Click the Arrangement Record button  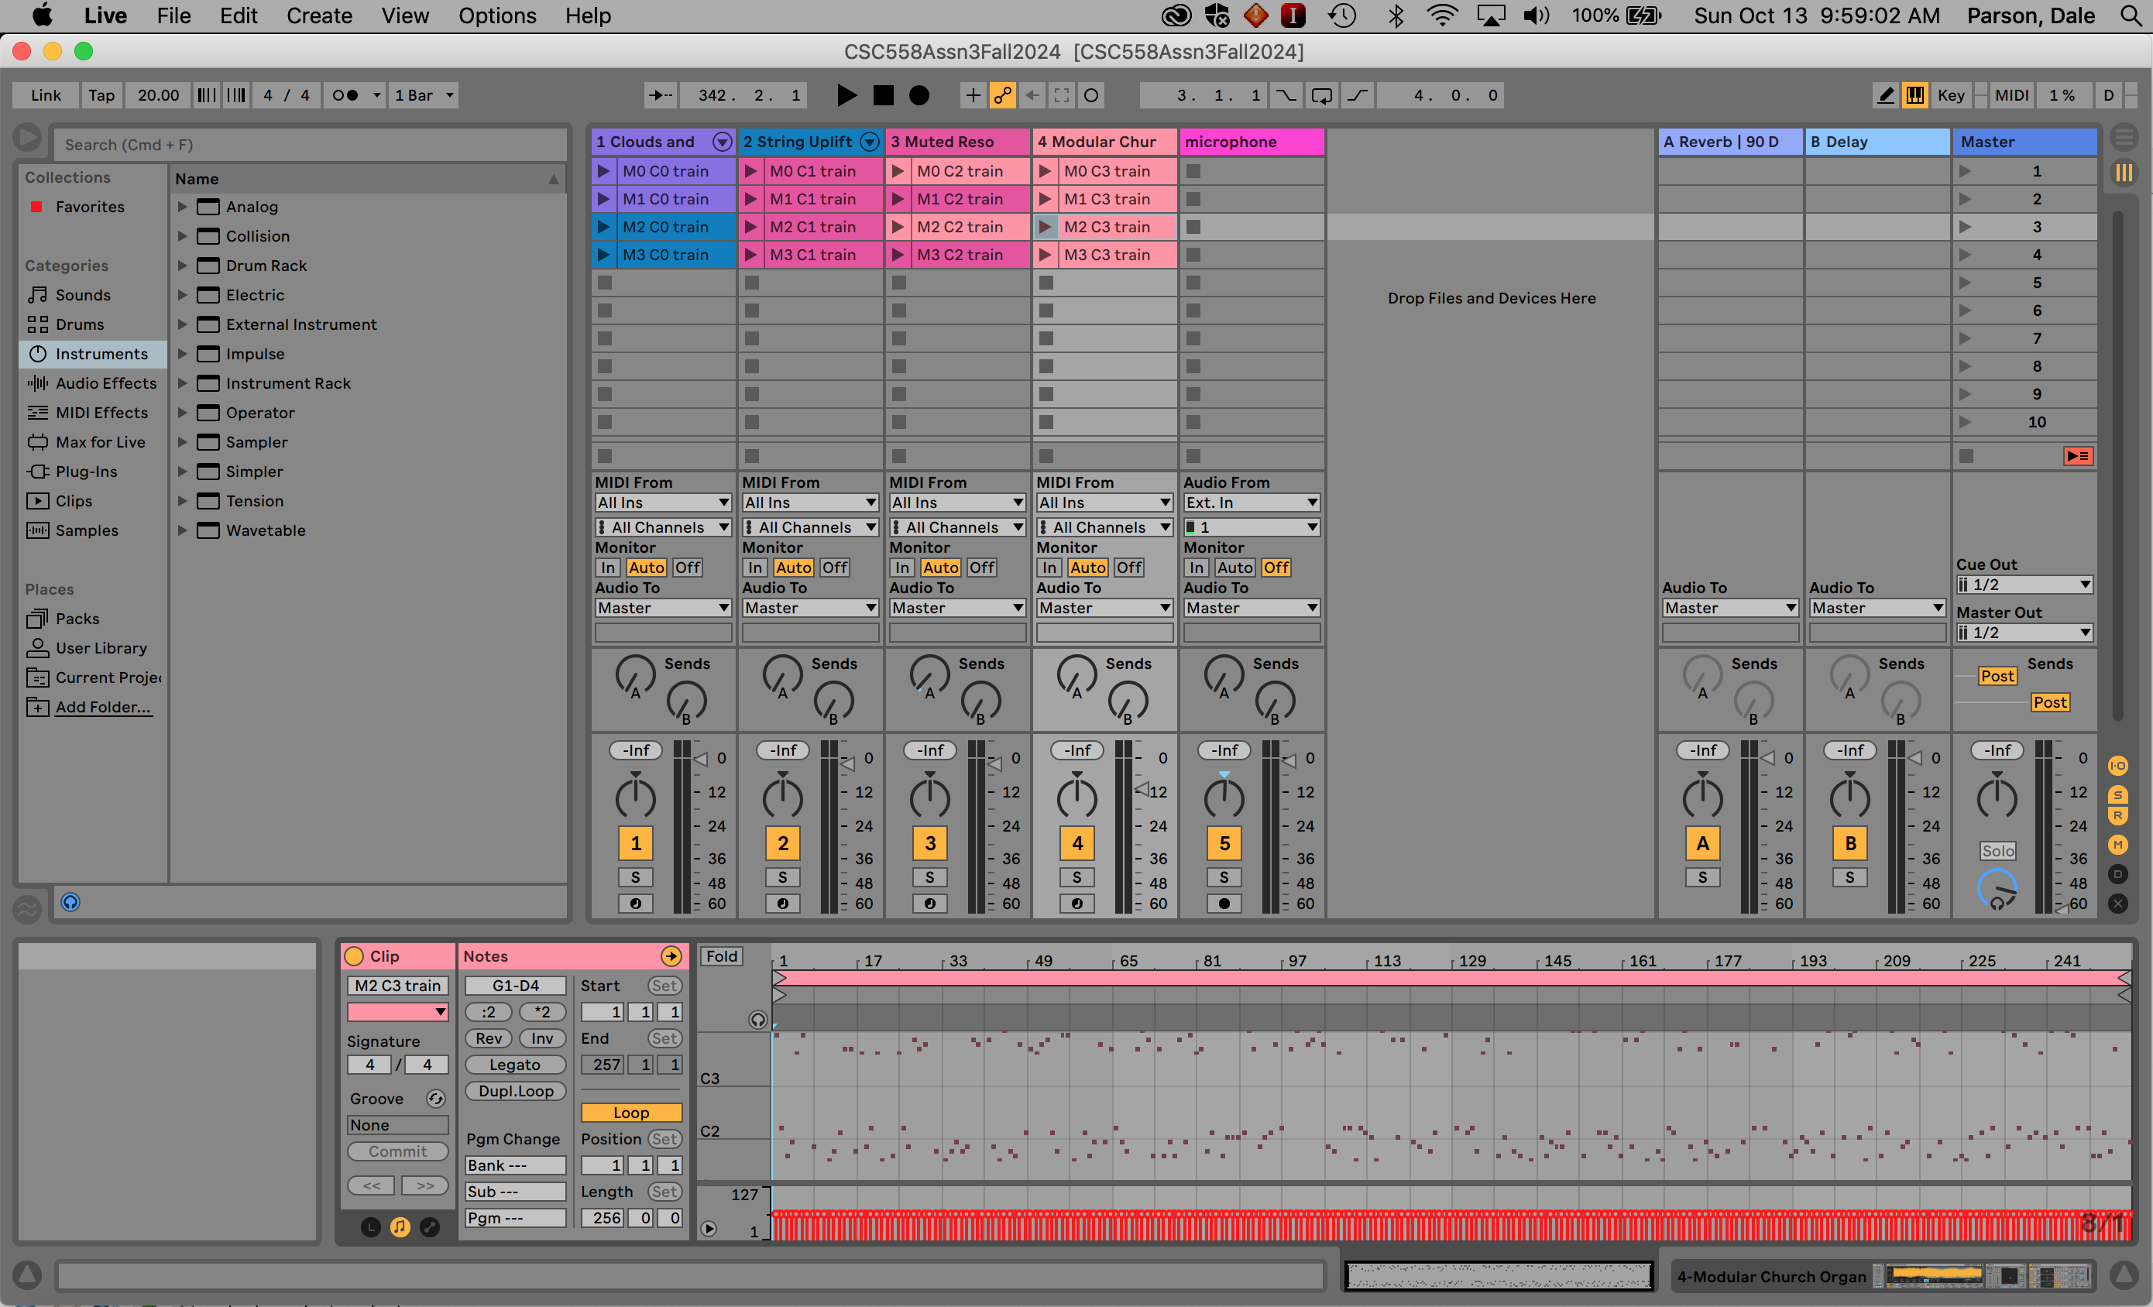pyautogui.click(x=919, y=95)
